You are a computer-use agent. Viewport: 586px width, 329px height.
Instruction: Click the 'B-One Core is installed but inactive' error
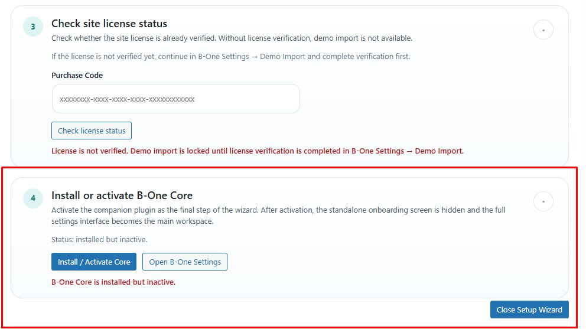click(x=113, y=282)
